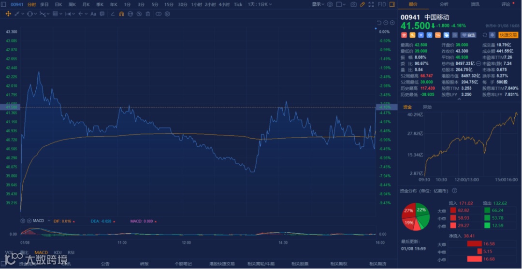Open MACD indicator settings gear
Screen dimensions: 522x269
[x=23, y=221]
